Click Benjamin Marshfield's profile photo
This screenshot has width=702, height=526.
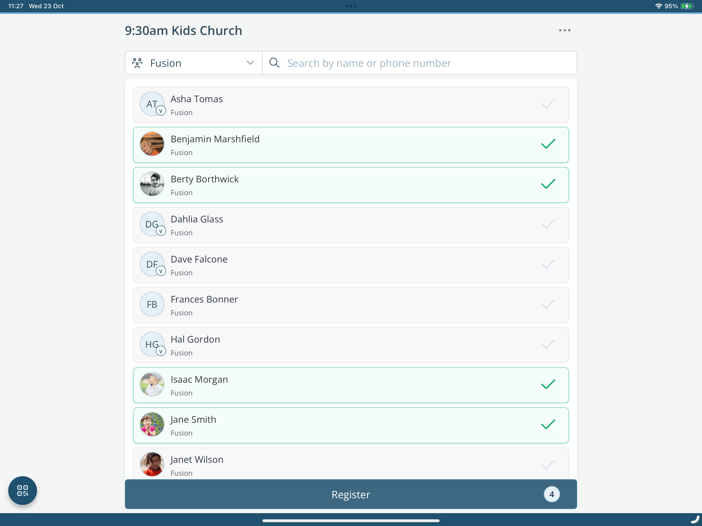coord(152,144)
